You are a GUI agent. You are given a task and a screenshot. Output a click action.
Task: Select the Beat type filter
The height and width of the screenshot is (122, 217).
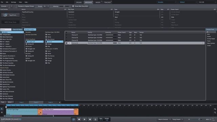[116, 17]
